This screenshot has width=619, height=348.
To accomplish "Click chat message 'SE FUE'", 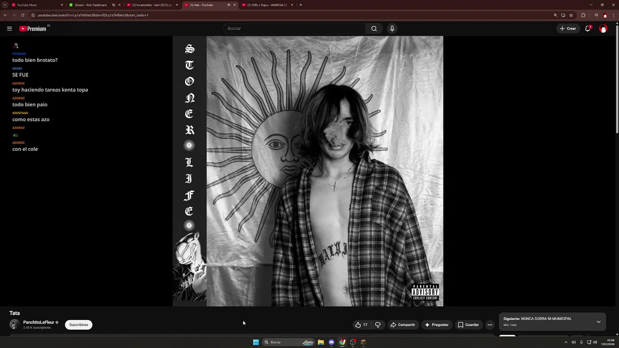I will pyautogui.click(x=20, y=75).
